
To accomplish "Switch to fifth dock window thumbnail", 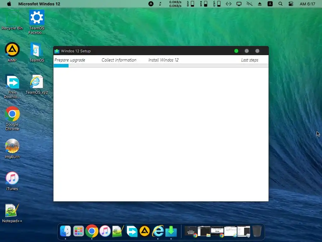I will [244, 231].
